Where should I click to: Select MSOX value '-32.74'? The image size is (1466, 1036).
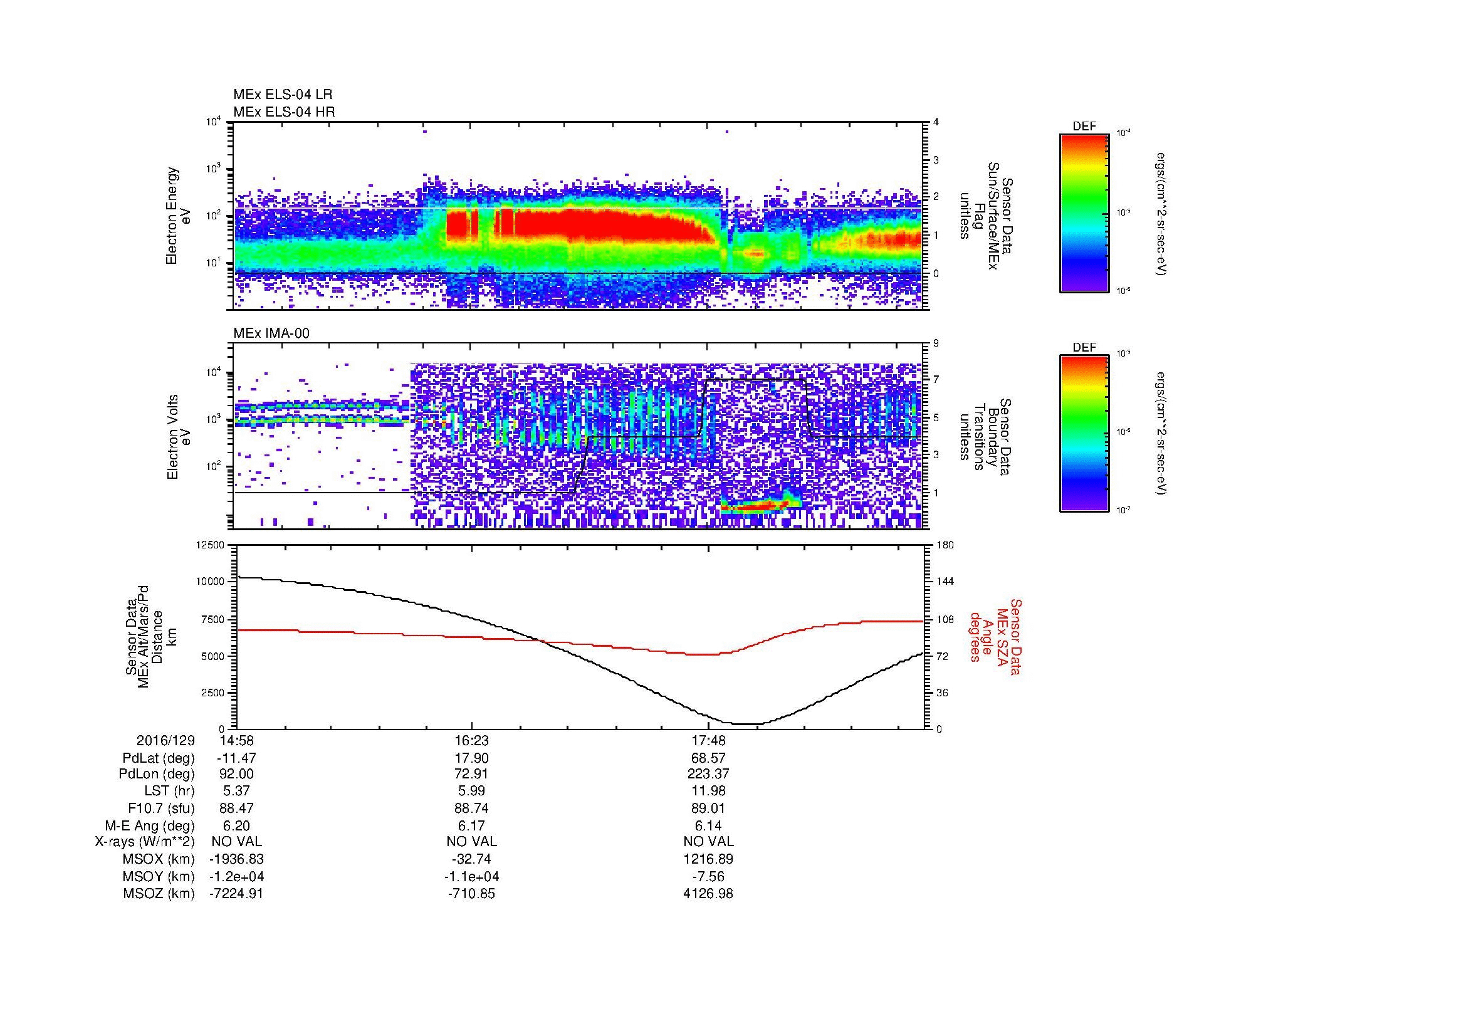coord(471,859)
